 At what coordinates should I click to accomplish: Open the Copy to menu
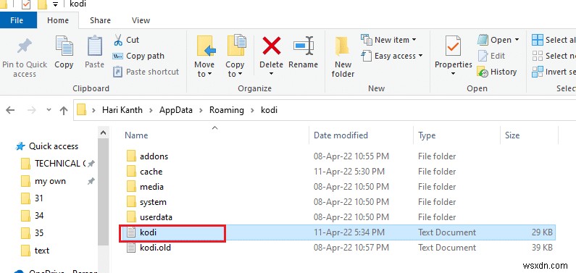point(235,56)
